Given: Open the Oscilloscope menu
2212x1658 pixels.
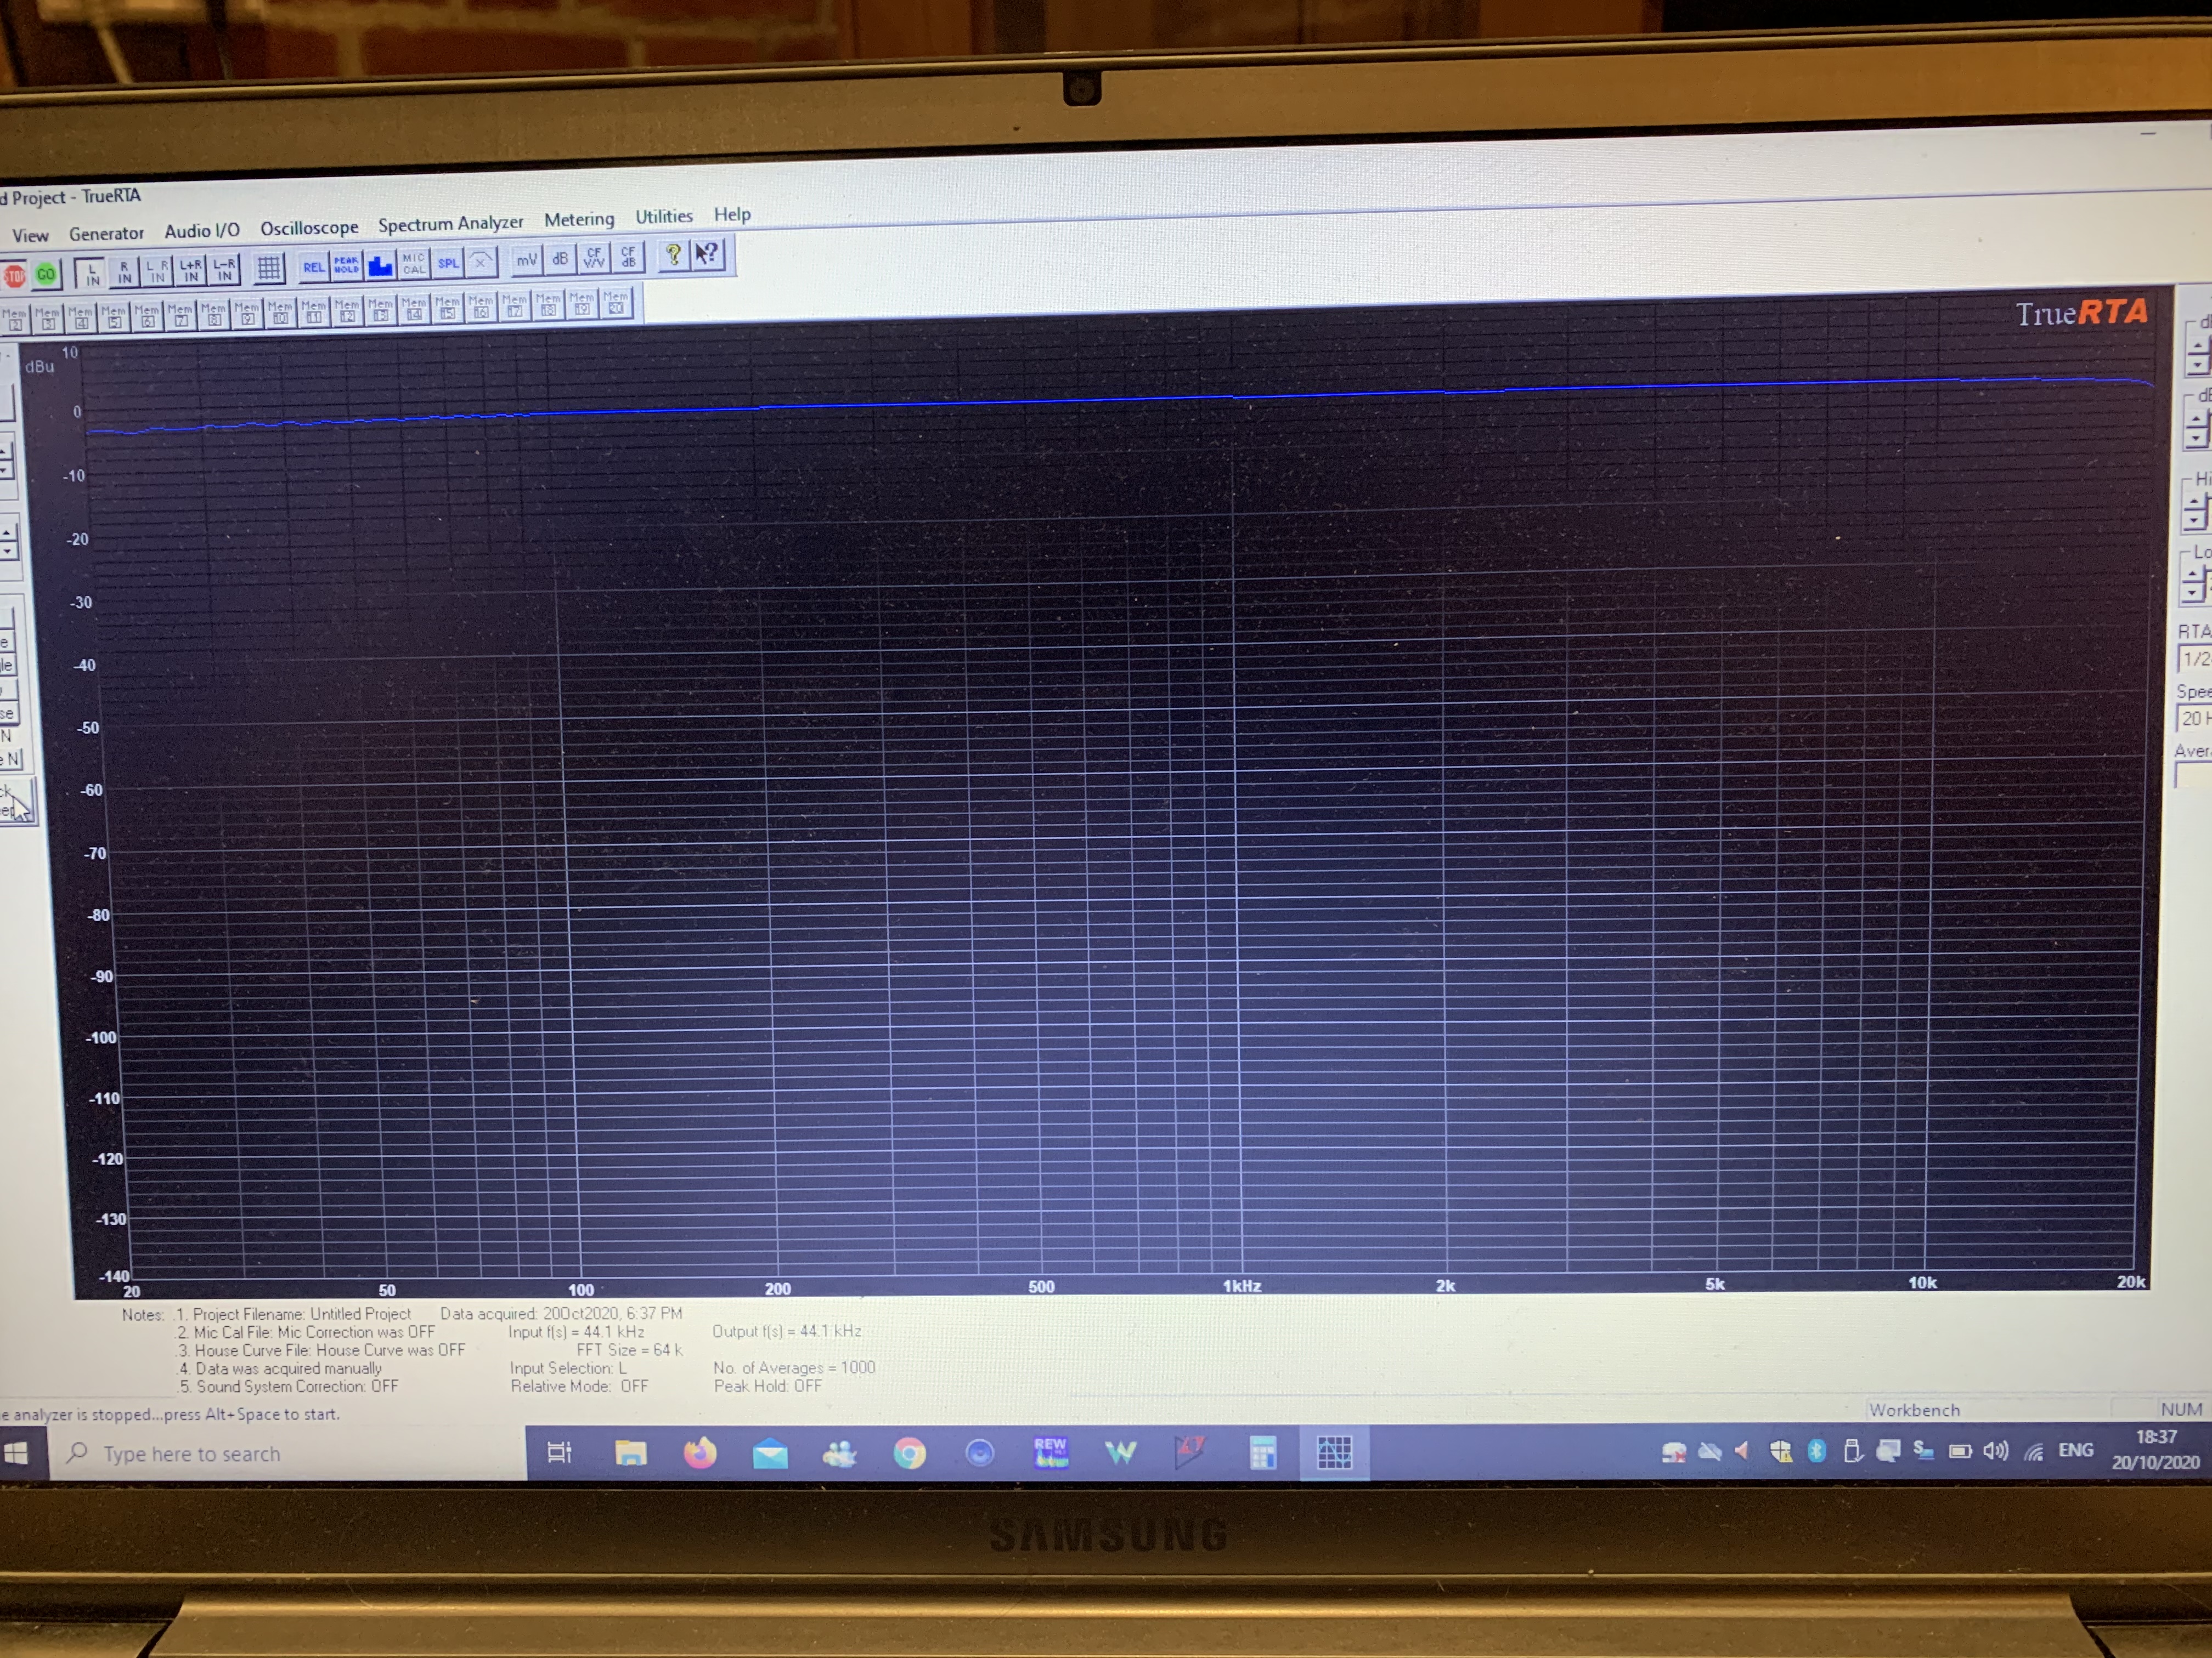Looking at the screenshot, I should [x=309, y=228].
